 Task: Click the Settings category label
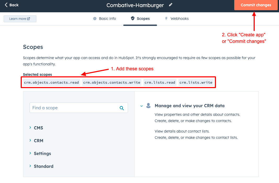pos(42,153)
